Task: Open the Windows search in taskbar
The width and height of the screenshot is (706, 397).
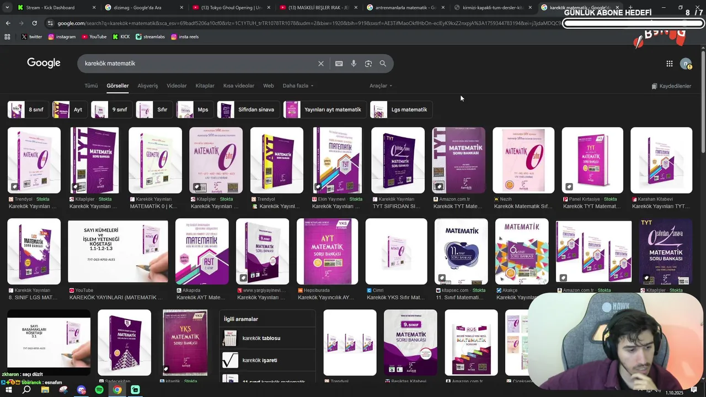Action: 26,390
